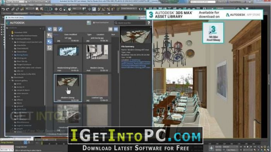Click the Play Animation button
Viewport: 271px width, 152px height.
[248, 147]
